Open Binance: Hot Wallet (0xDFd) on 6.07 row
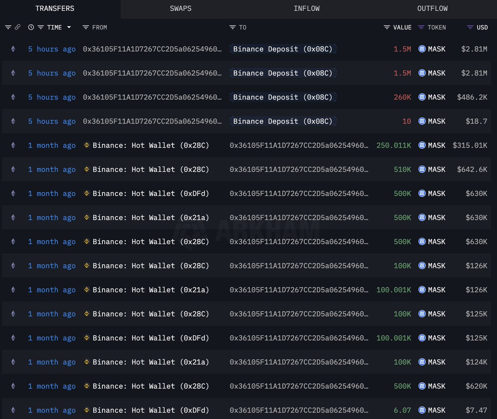Image resolution: width=497 pixels, height=419 pixels. [151, 410]
